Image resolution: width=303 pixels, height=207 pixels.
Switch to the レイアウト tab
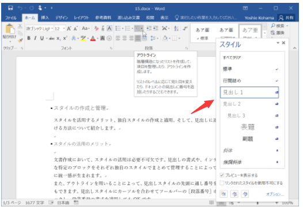coord(81,18)
